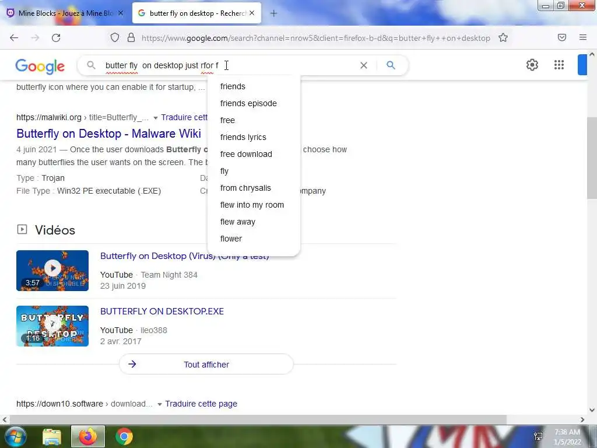This screenshot has width=597, height=448.
Task: Expand the down10.software result dropdown arrow
Action: pos(160,404)
